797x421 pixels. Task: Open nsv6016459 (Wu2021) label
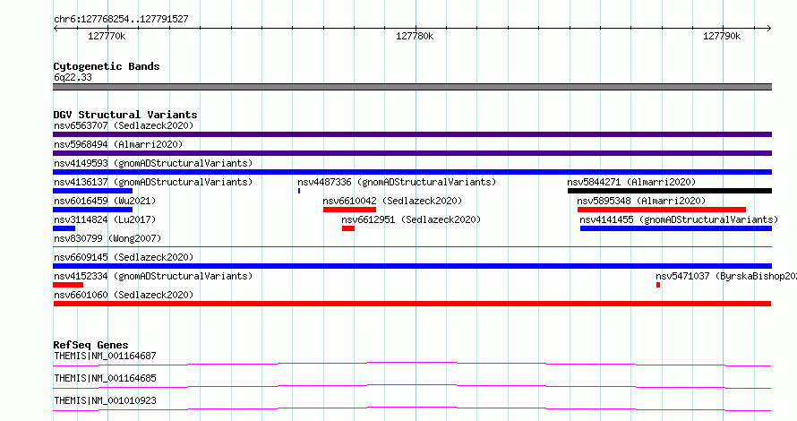(105, 201)
